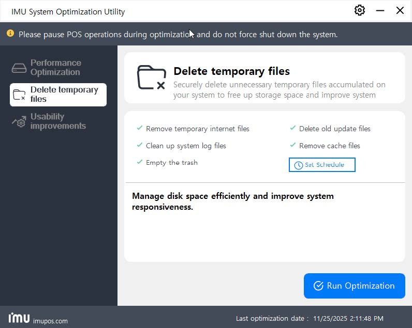Screen dimensions: 412x328
Task: Click 'Empty the trash' label
Action: (x=171, y=163)
